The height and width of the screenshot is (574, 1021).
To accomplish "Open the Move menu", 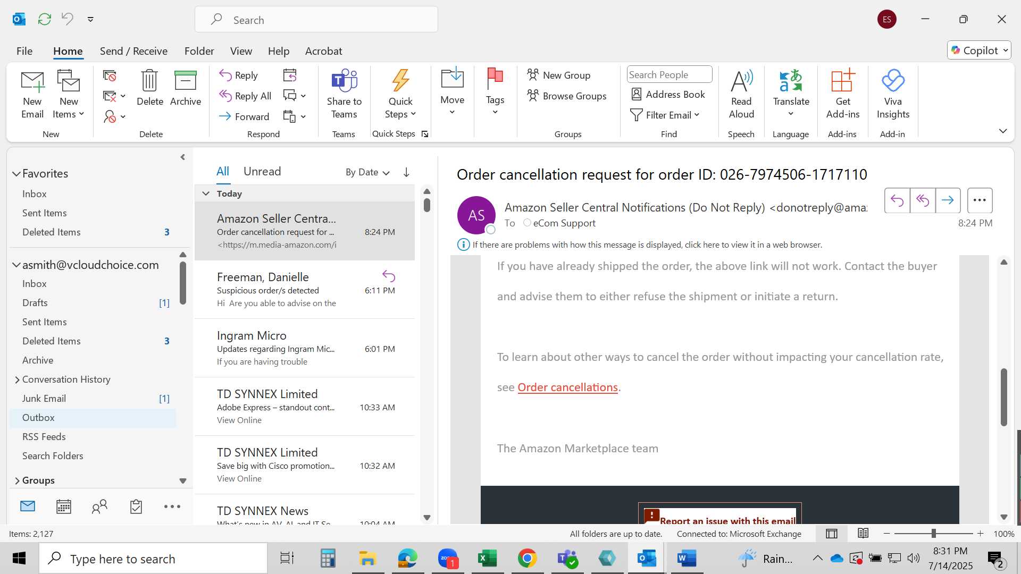I will pos(452,92).
